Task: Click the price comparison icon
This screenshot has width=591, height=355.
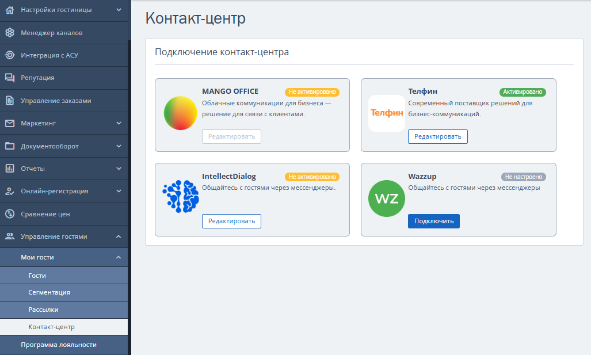Action: [x=10, y=214]
